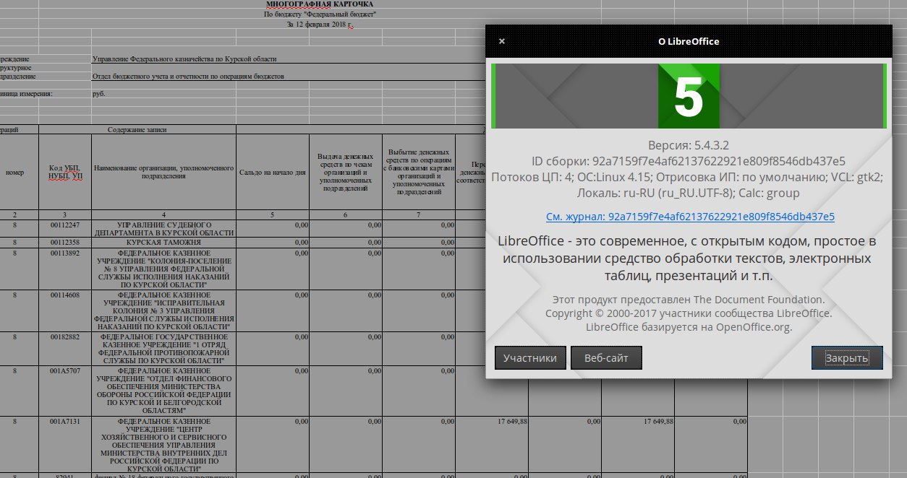Select Выбытие денежных средств по операциям header
The width and height of the screenshot is (907, 478).
click(x=419, y=173)
